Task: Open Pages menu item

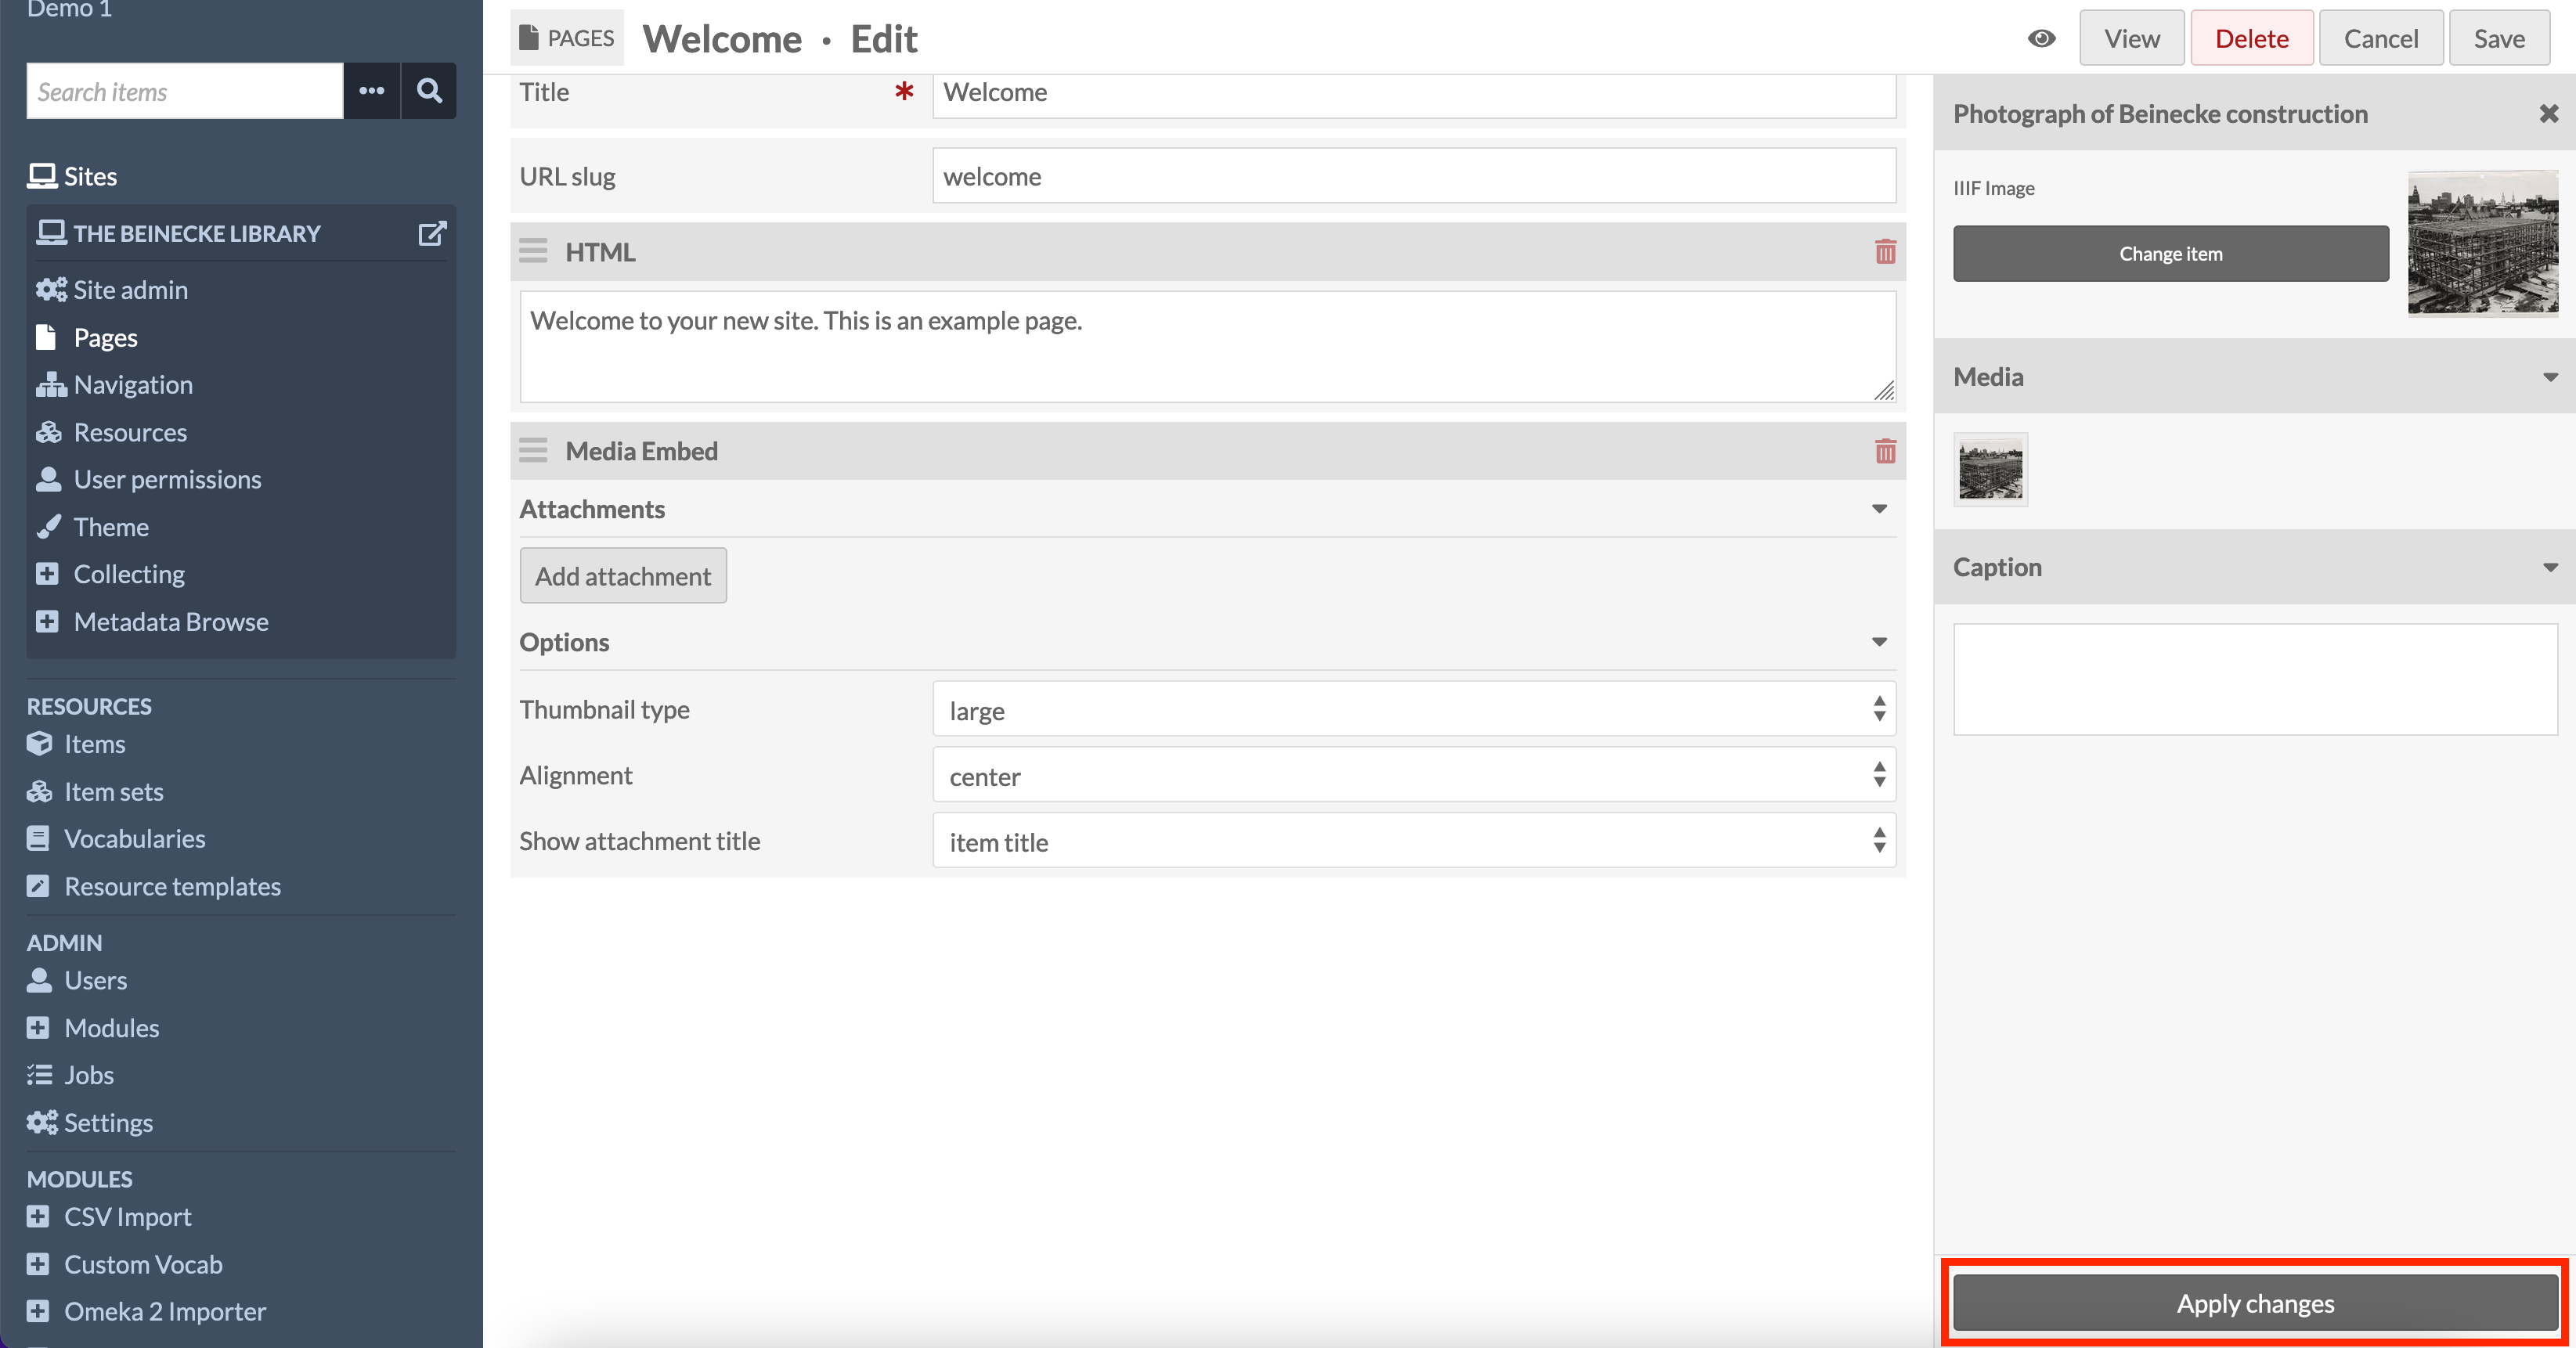Action: (104, 336)
